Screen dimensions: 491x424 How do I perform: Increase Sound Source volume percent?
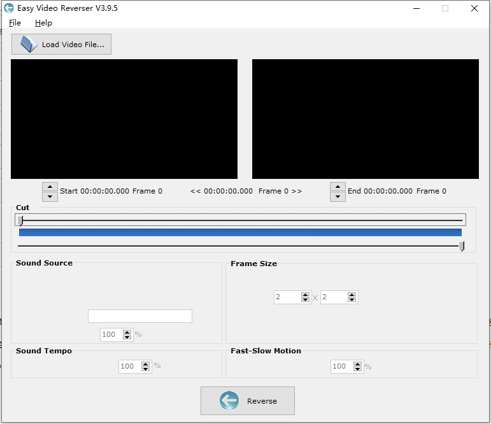coord(127,332)
